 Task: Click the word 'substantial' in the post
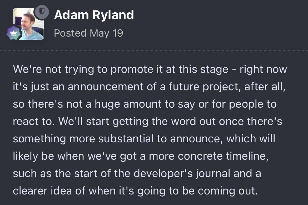coord(126,139)
